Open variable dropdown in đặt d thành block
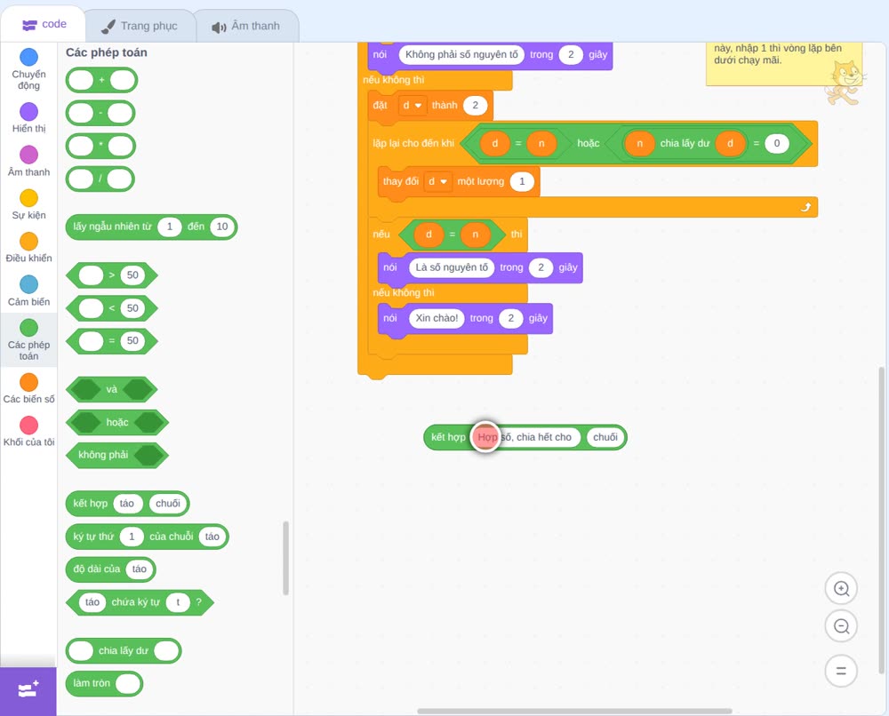 (x=412, y=106)
